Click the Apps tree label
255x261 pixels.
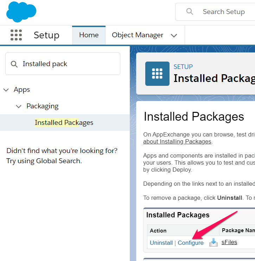[22, 90]
